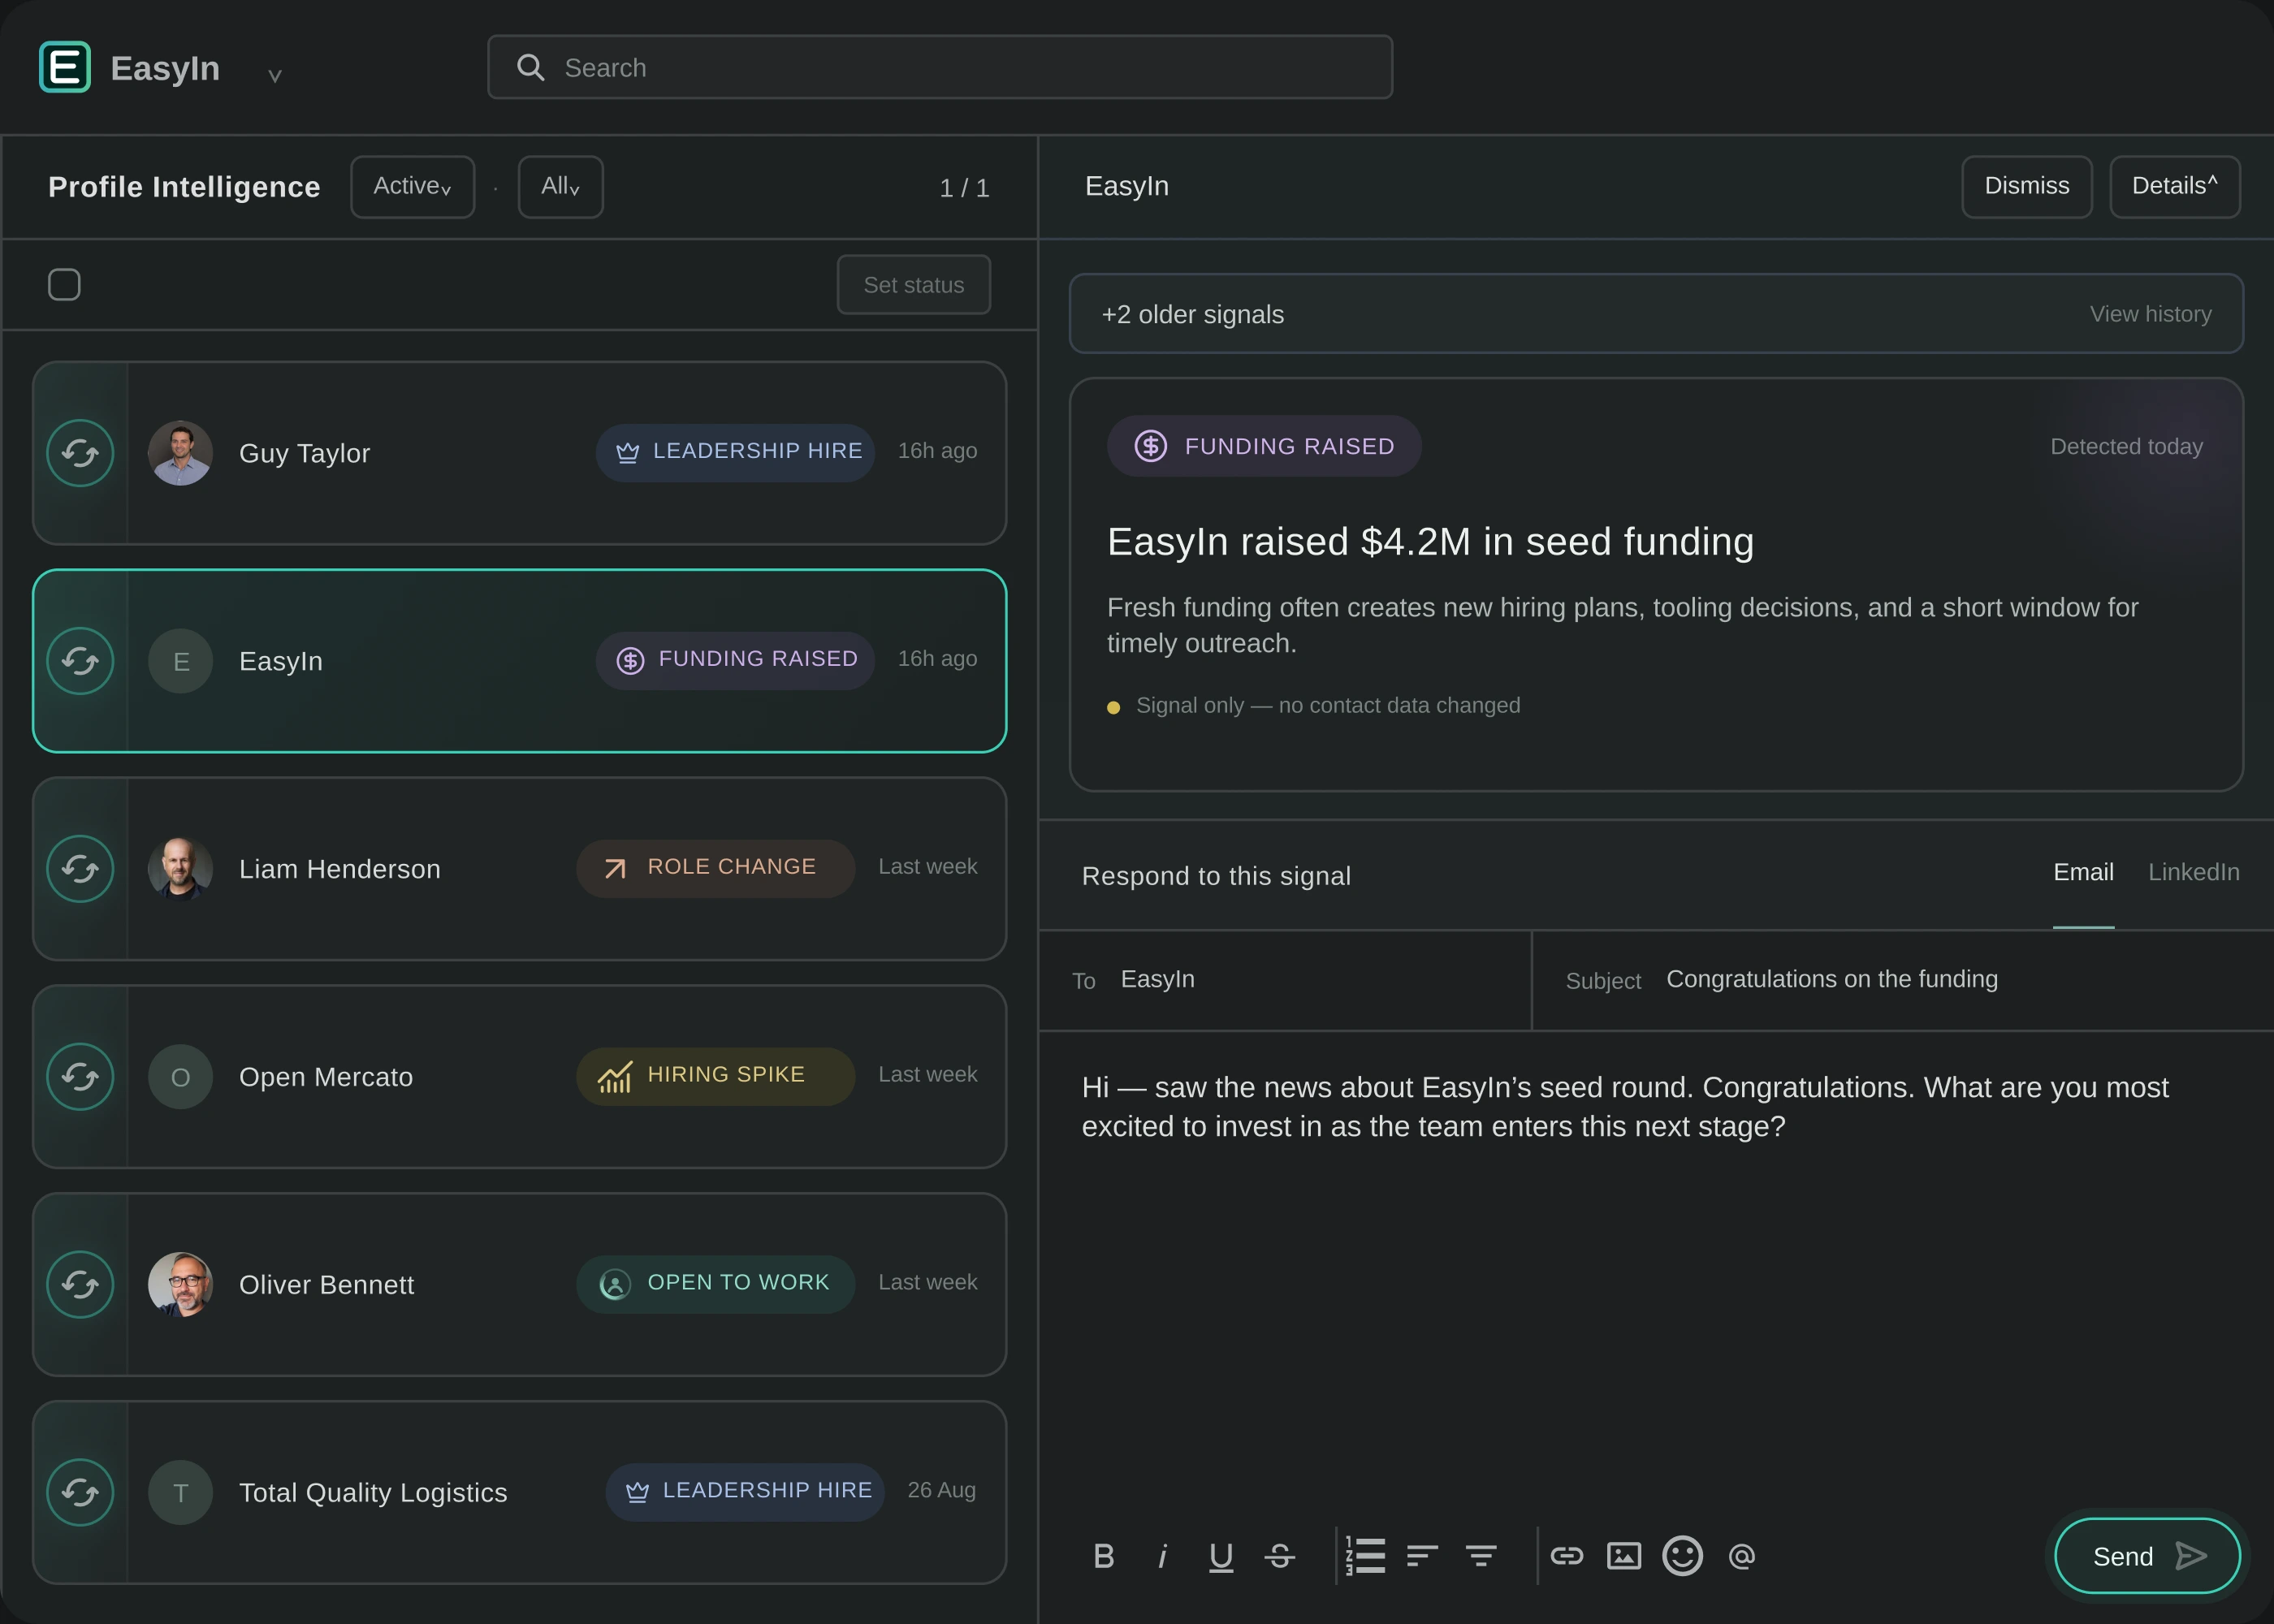Click the sync icon on Oliver Bennett row
Viewport: 2274px width, 1624px height.
point(80,1285)
